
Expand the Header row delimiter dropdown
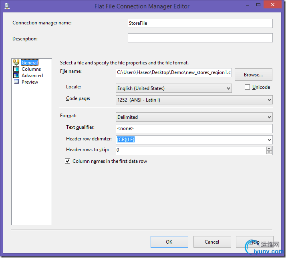[x=269, y=140]
